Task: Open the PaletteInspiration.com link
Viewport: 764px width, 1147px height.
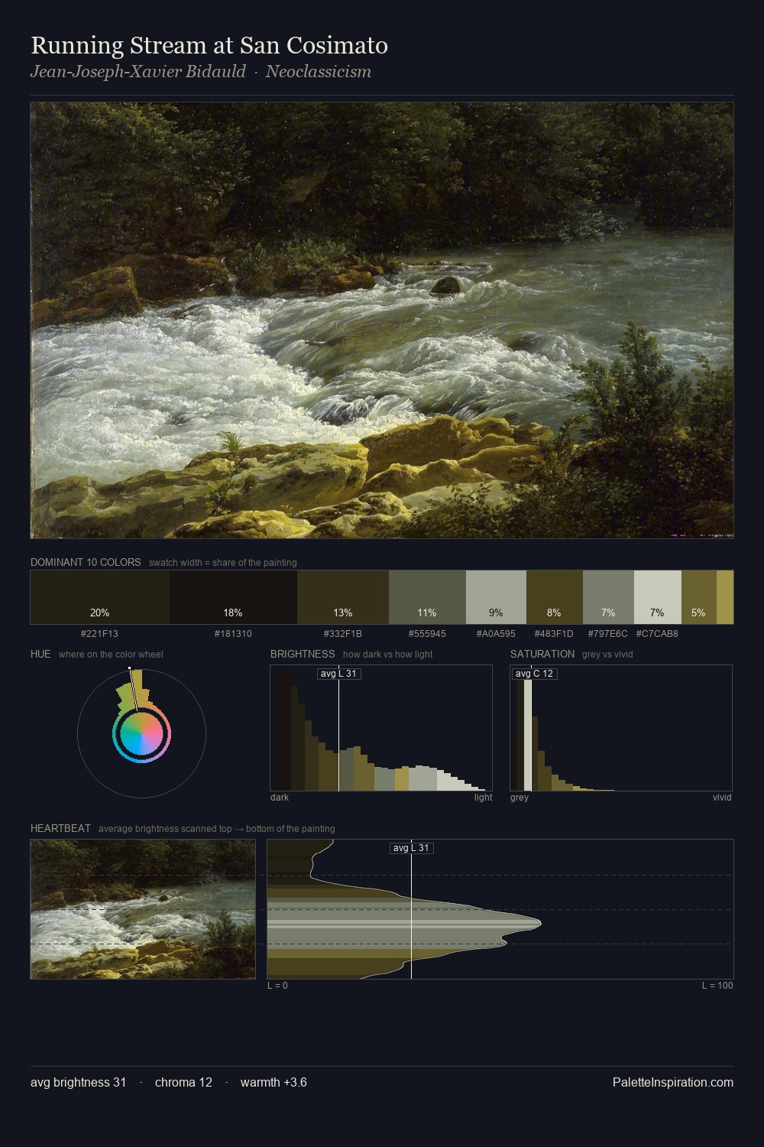Action: [x=673, y=1083]
